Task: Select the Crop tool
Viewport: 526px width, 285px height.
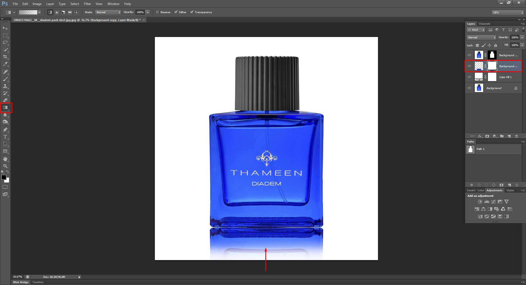Action: click(5, 57)
